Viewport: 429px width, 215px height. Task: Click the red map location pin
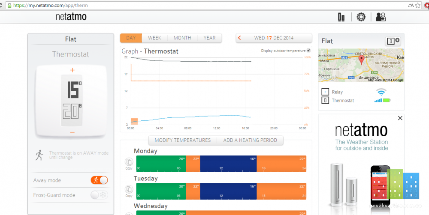[x=361, y=60]
